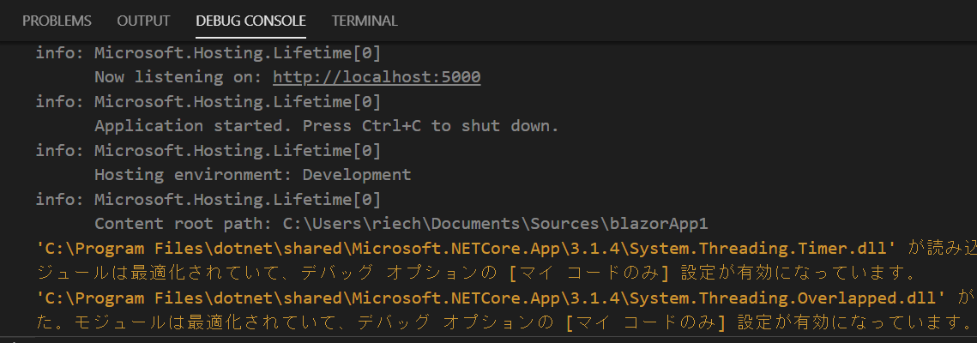The width and height of the screenshot is (977, 343).
Task: Select the DEBUG CONSOLE tab
Action: (250, 21)
